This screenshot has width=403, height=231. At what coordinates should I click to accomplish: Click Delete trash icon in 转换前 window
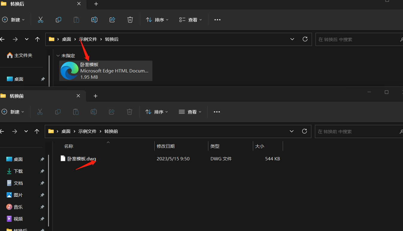coord(130,112)
